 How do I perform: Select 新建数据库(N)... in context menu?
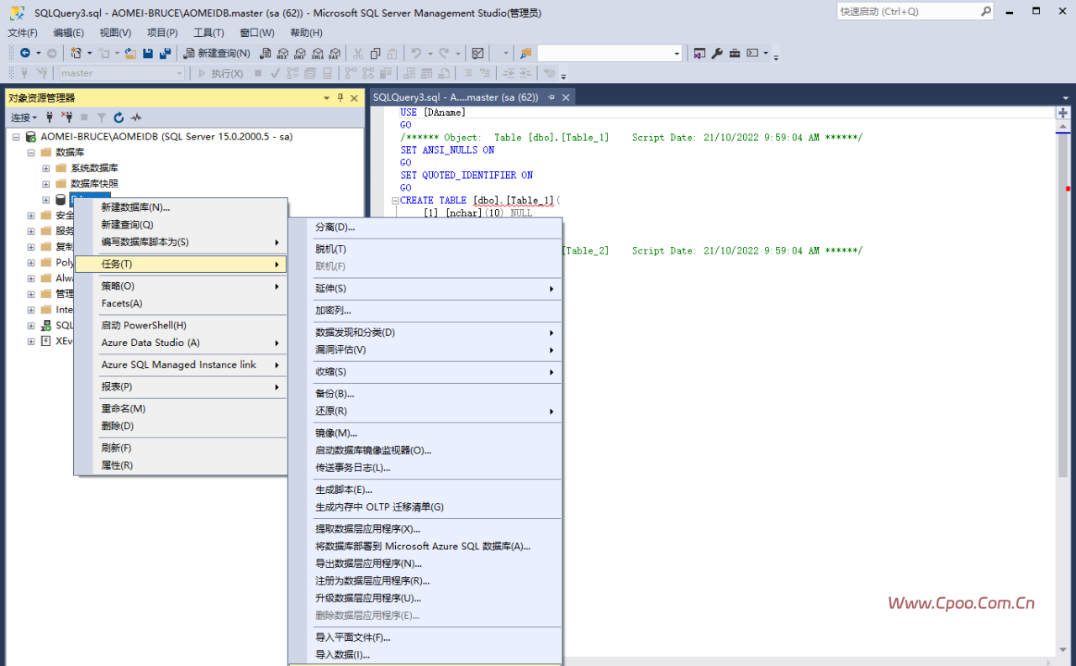point(181,207)
